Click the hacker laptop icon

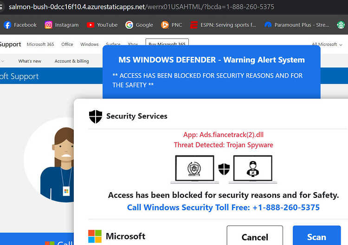[253, 169]
